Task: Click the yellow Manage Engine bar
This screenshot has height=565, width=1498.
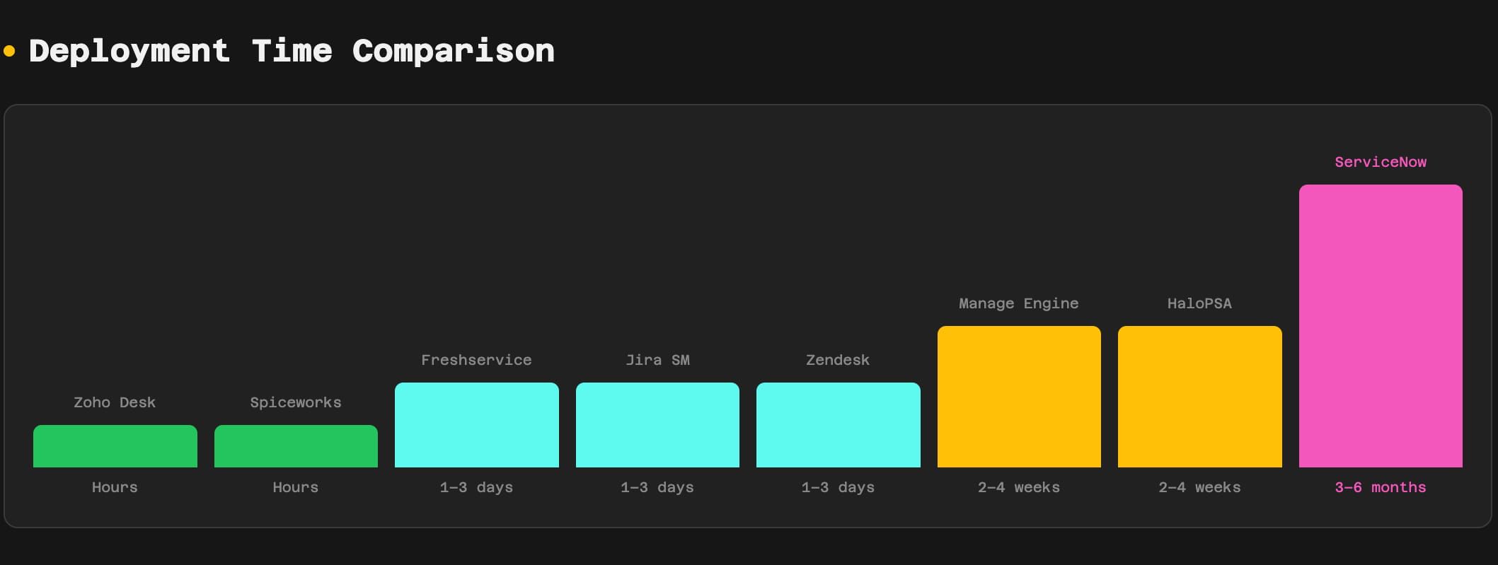Action: (x=1019, y=397)
